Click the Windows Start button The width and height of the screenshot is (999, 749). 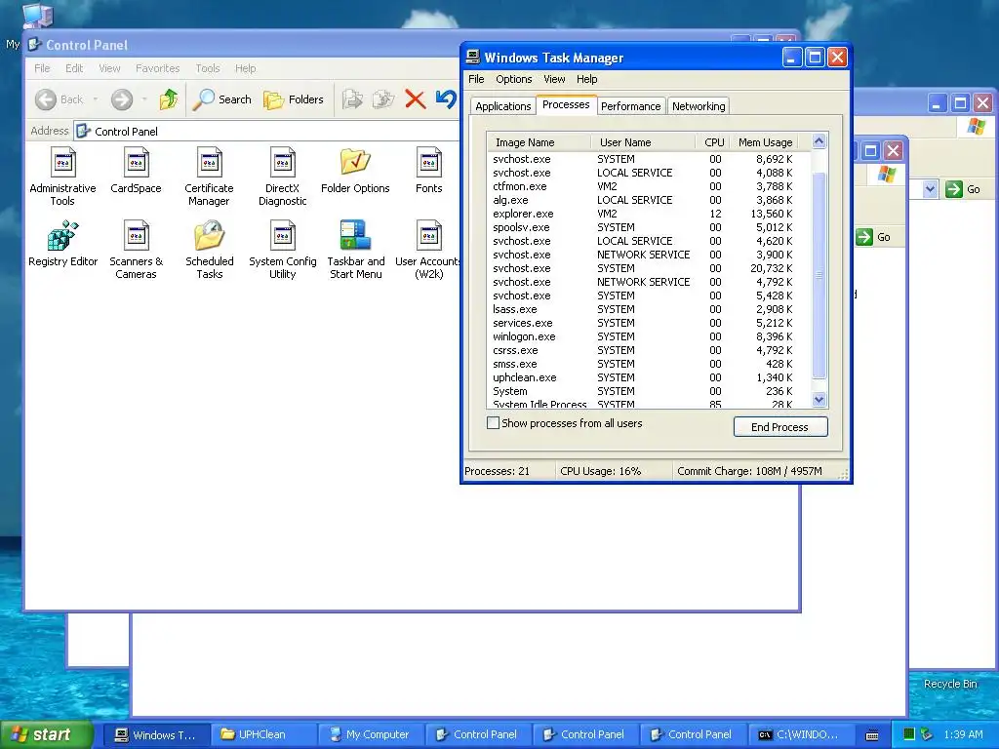point(46,734)
